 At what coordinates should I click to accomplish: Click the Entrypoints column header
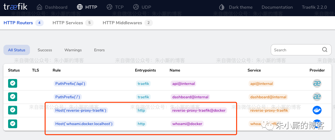145,70
